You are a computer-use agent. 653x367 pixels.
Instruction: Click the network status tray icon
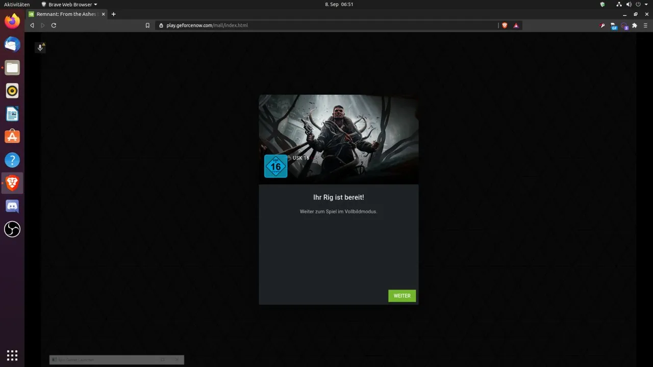619,4
